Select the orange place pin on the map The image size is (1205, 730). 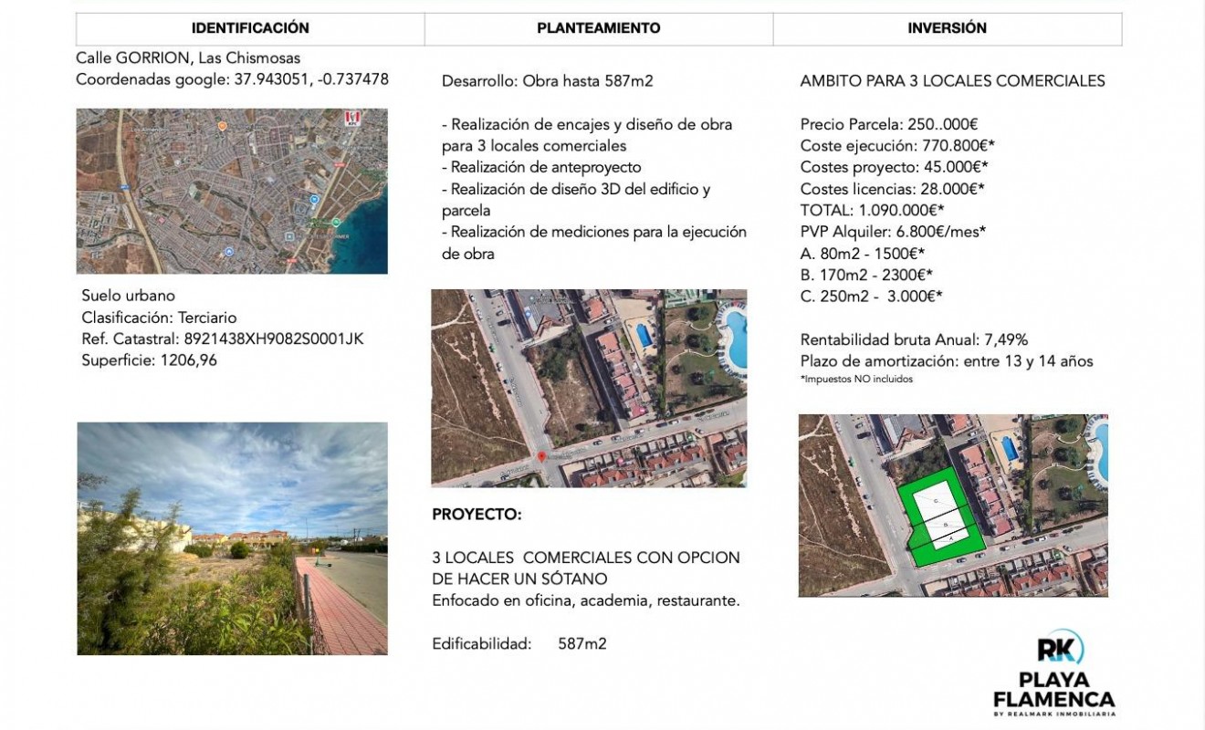point(223,126)
